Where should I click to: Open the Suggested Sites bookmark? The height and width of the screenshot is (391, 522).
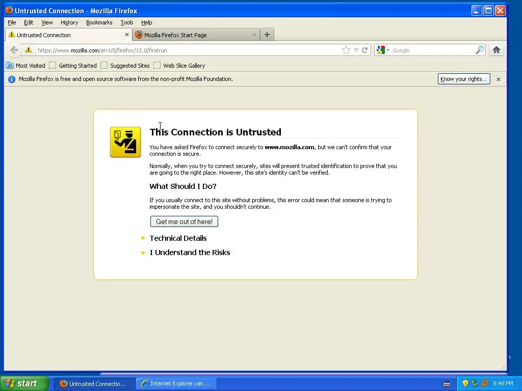tap(125, 66)
